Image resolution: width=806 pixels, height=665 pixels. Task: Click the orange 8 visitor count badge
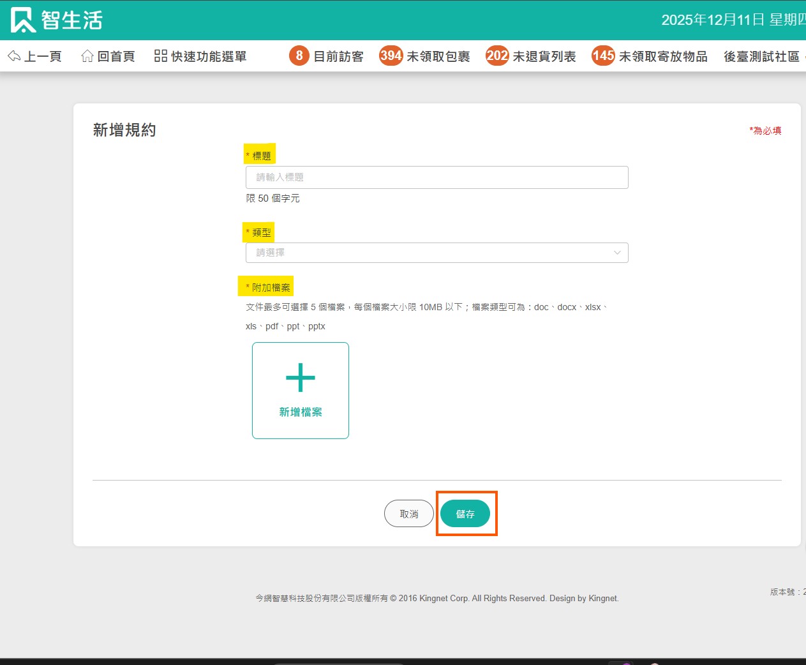coord(299,56)
